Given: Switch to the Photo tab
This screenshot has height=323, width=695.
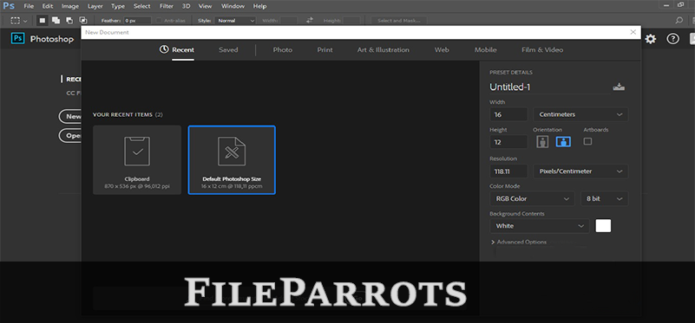Looking at the screenshot, I should pyautogui.click(x=282, y=50).
